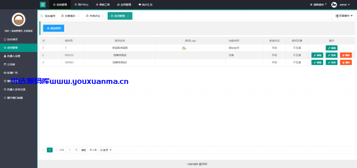Open 营销工具 in the top navigation
This screenshot has height=168, width=357.
tap(103, 5)
